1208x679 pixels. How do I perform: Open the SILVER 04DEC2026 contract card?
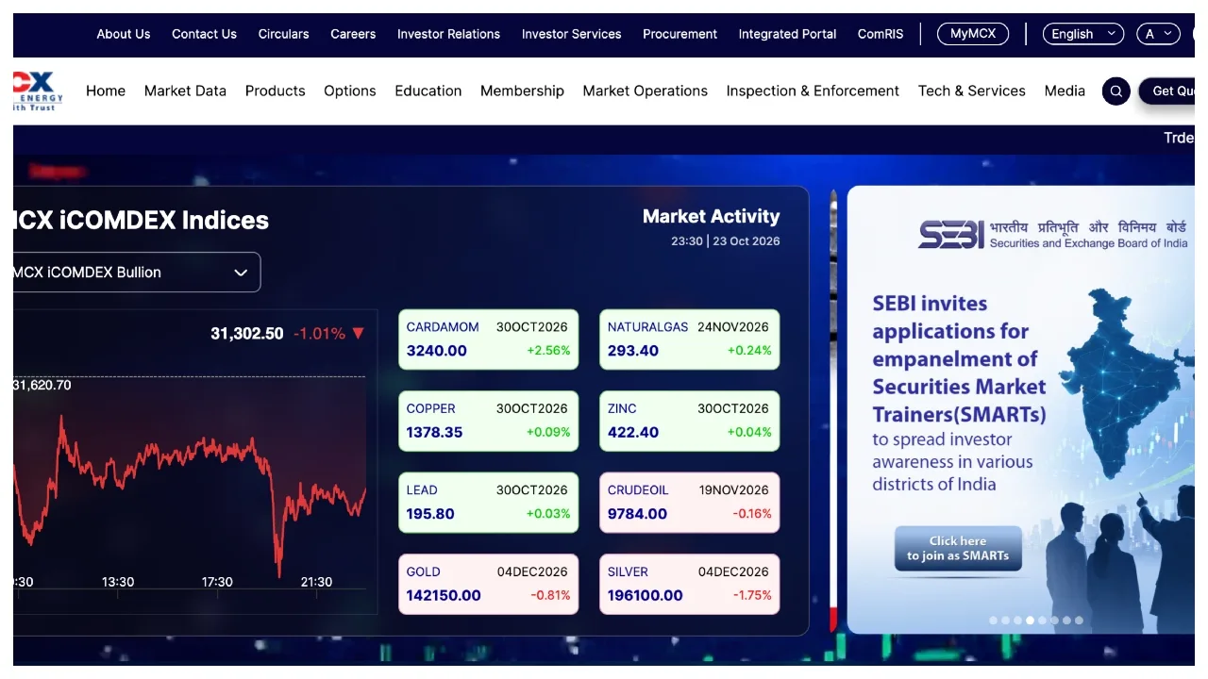click(x=690, y=584)
